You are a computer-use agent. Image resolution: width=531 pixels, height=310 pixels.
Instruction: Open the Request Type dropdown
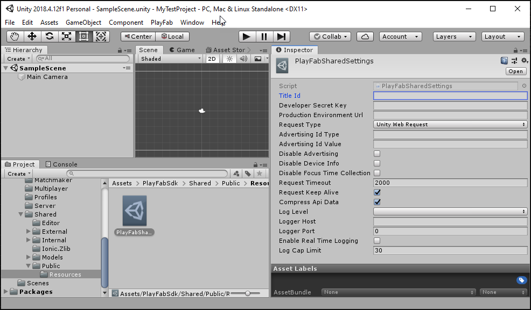coord(450,125)
